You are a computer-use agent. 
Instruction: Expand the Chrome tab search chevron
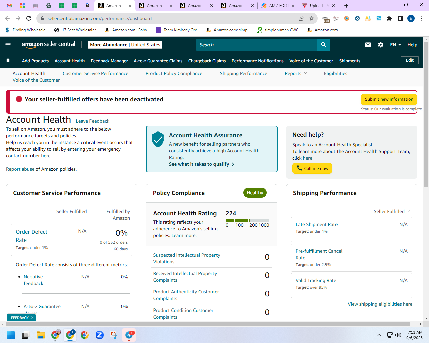point(375,5)
